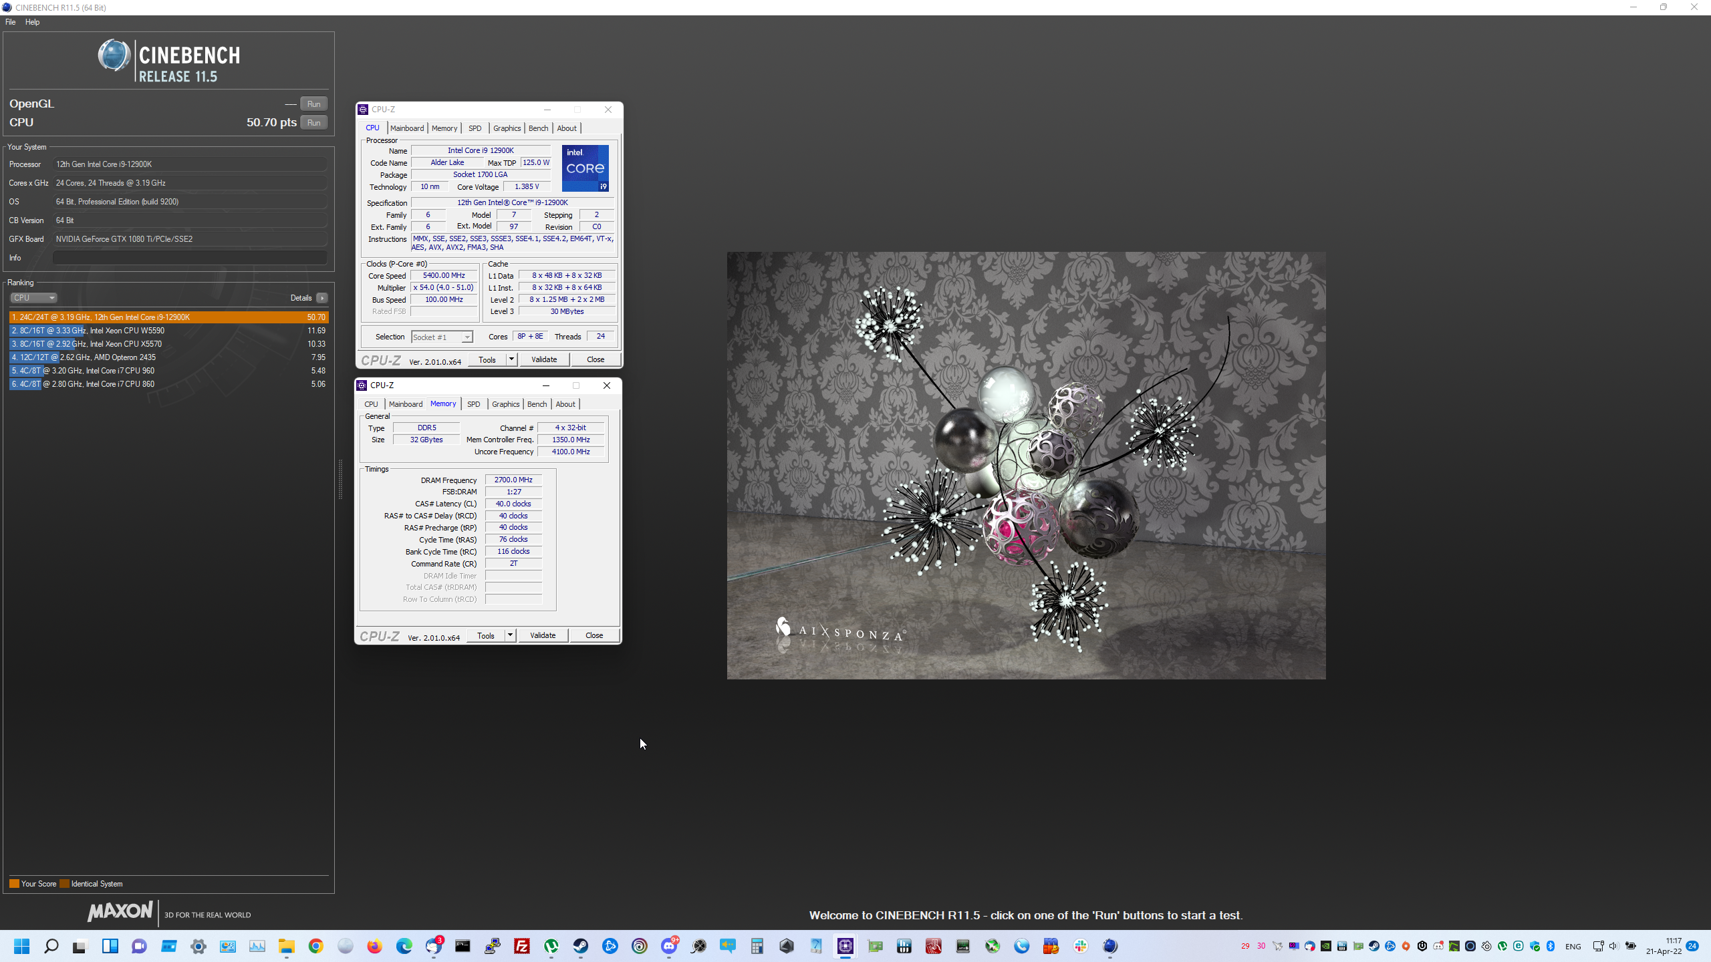
Task: Switch to Memory tab in upper CPU-Z
Action: [444, 128]
